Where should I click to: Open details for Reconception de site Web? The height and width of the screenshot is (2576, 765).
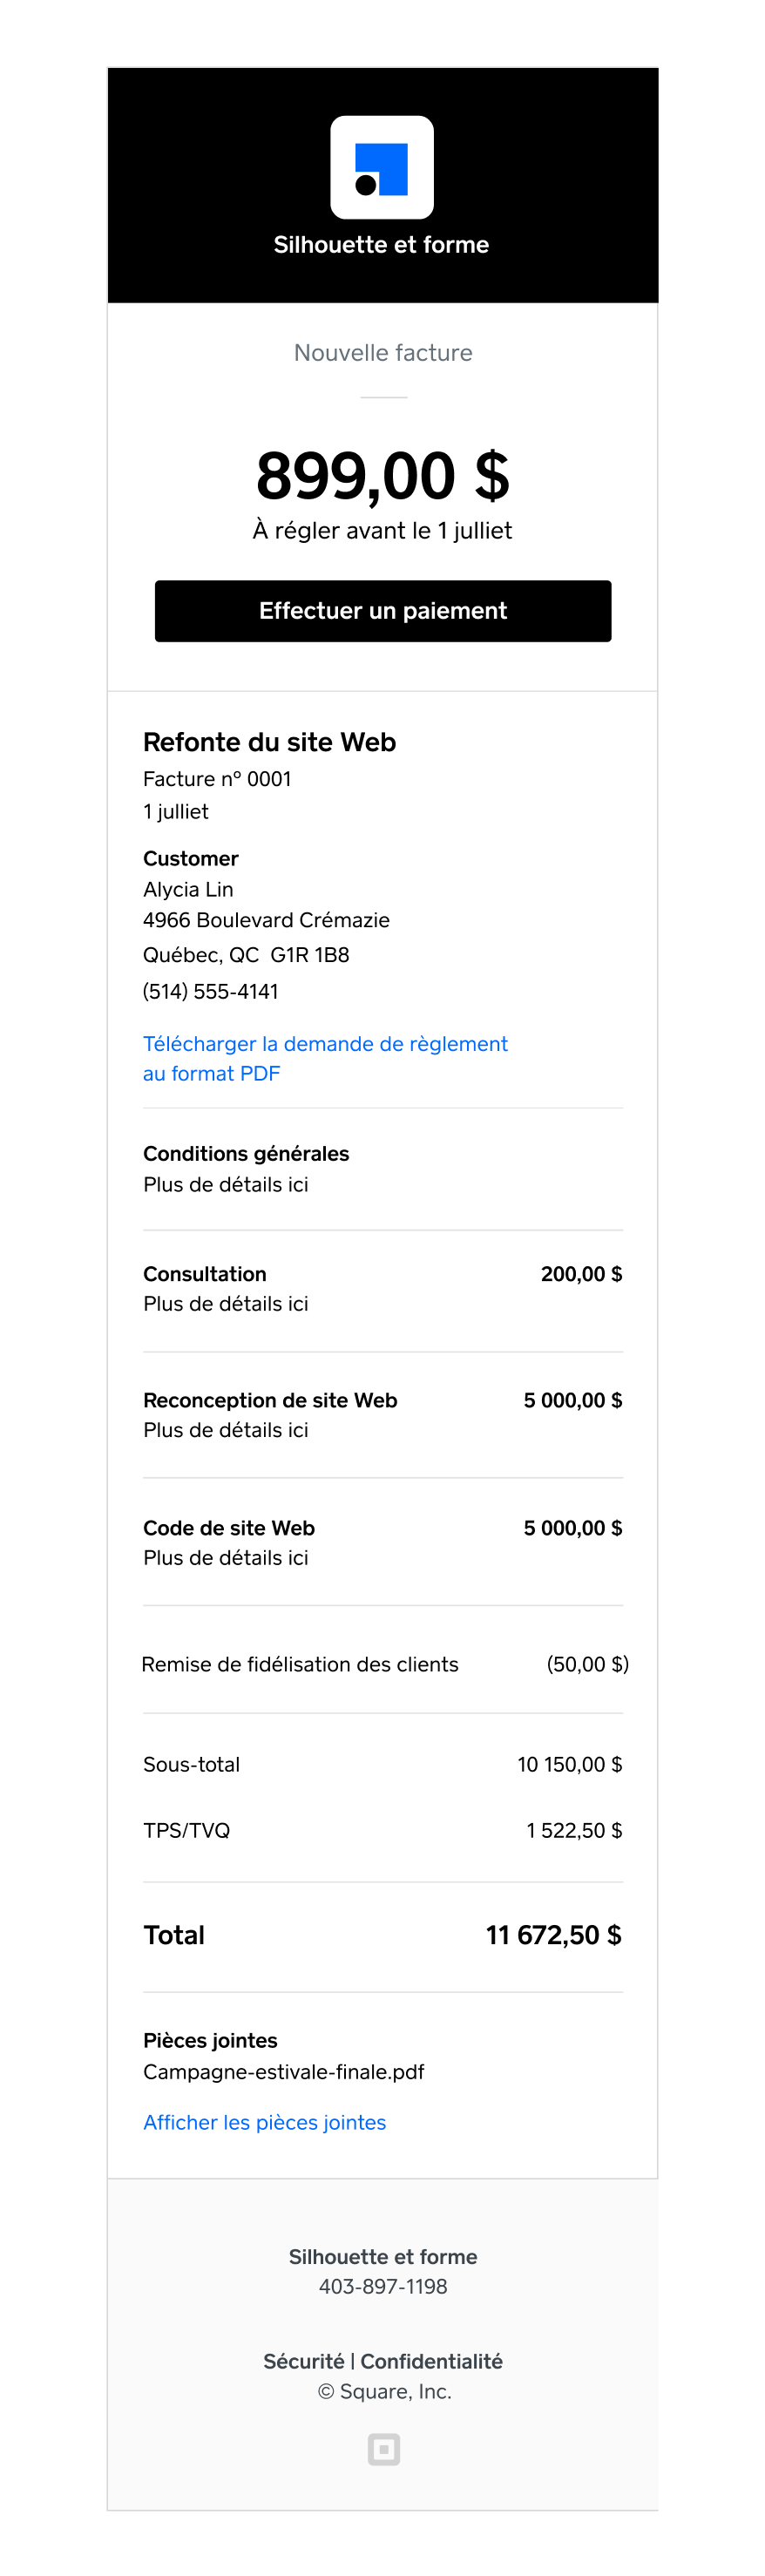click(225, 1429)
